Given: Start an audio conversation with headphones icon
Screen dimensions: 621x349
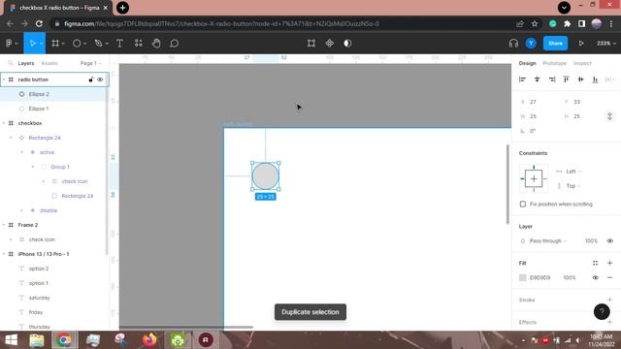Looking at the screenshot, I should pyautogui.click(x=513, y=43).
